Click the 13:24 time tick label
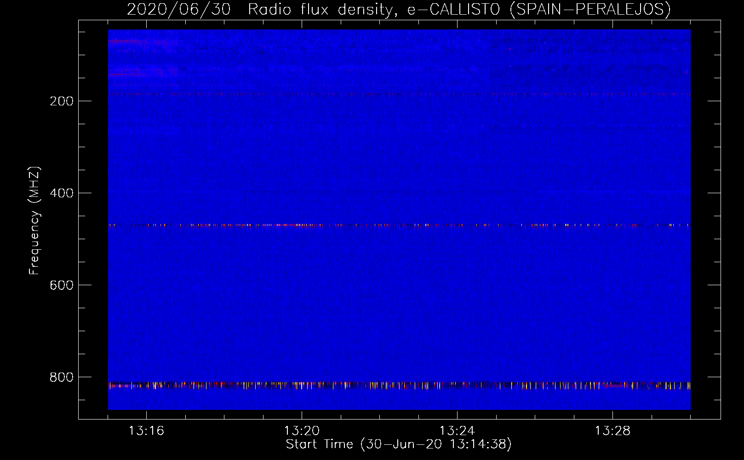The height and width of the screenshot is (460, 744). 457,431
